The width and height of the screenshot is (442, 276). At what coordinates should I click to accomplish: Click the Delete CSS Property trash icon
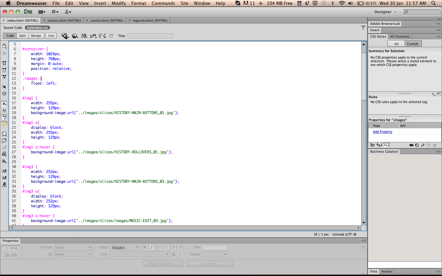pos(434,145)
